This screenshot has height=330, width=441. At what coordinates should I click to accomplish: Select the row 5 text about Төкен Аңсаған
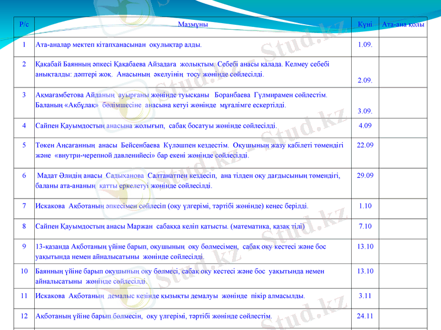pos(189,150)
